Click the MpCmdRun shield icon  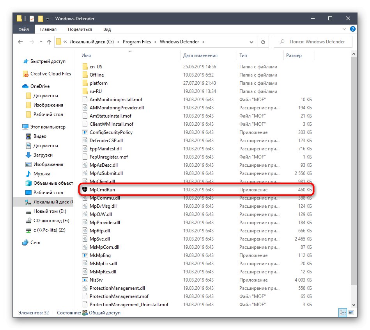pyautogui.click(x=85, y=189)
